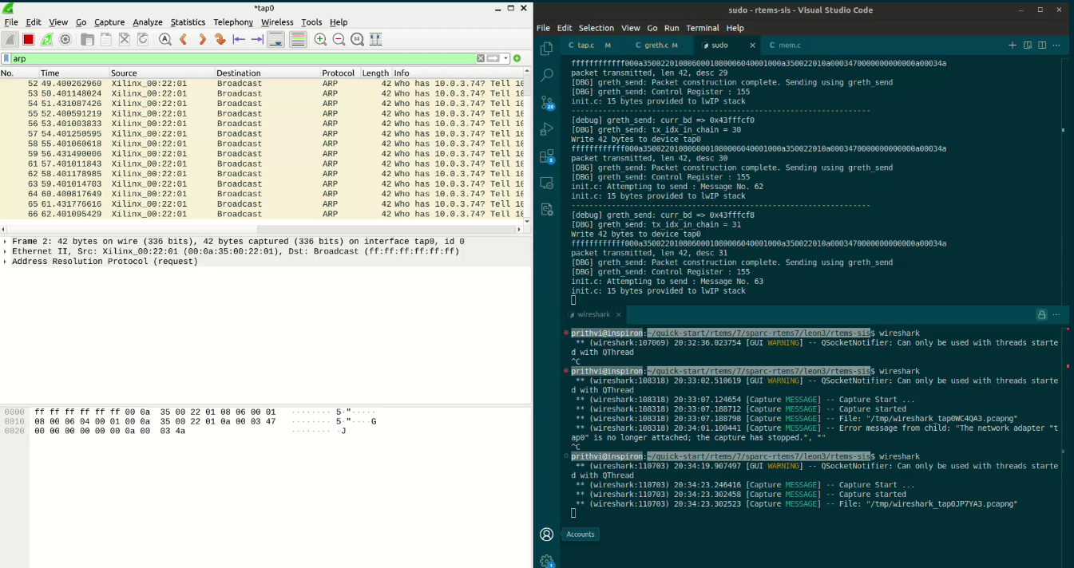This screenshot has height=568, width=1074.
Task: Open the editor More Actions ellipsis
Action: click(x=1056, y=45)
